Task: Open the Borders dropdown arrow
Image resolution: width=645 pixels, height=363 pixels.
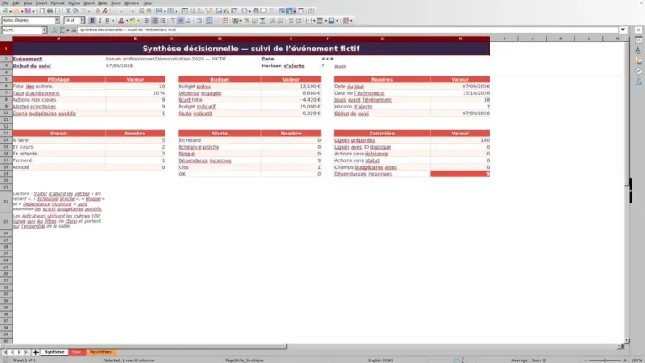Action: point(314,20)
